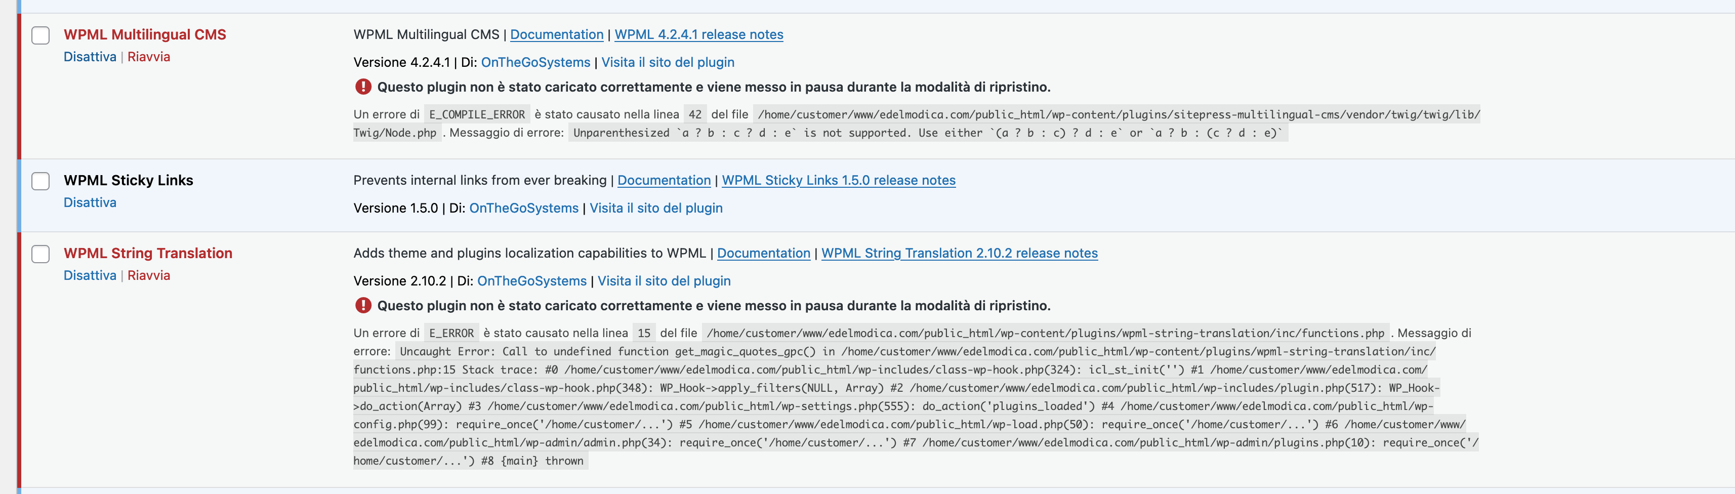The width and height of the screenshot is (1735, 494).
Task: Click the red error icon under WPML String Translation
Action: 363,305
